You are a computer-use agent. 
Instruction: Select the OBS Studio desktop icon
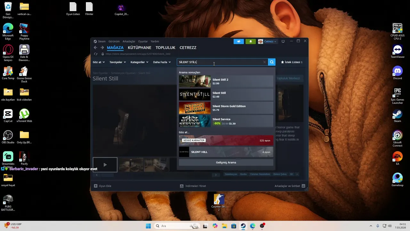coord(8,137)
